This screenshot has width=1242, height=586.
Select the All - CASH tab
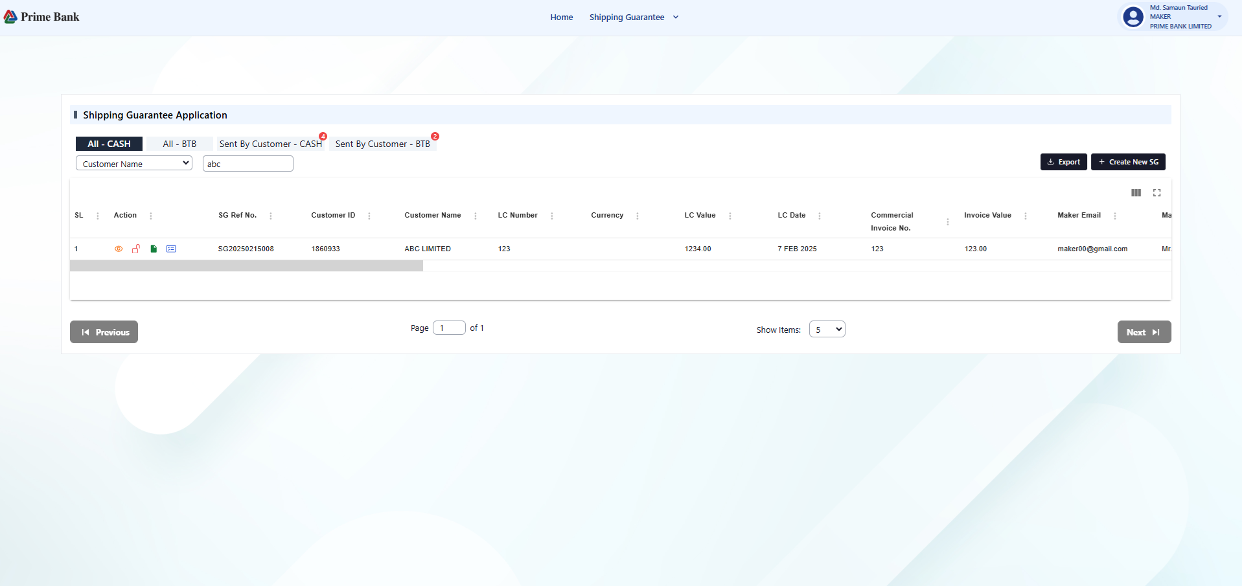tap(109, 144)
